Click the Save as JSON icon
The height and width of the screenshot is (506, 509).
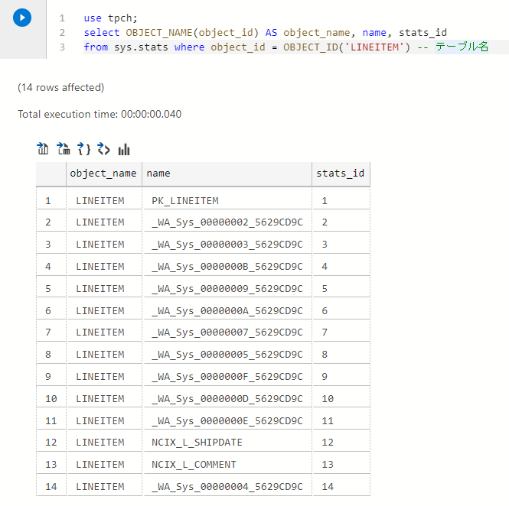(83, 149)
